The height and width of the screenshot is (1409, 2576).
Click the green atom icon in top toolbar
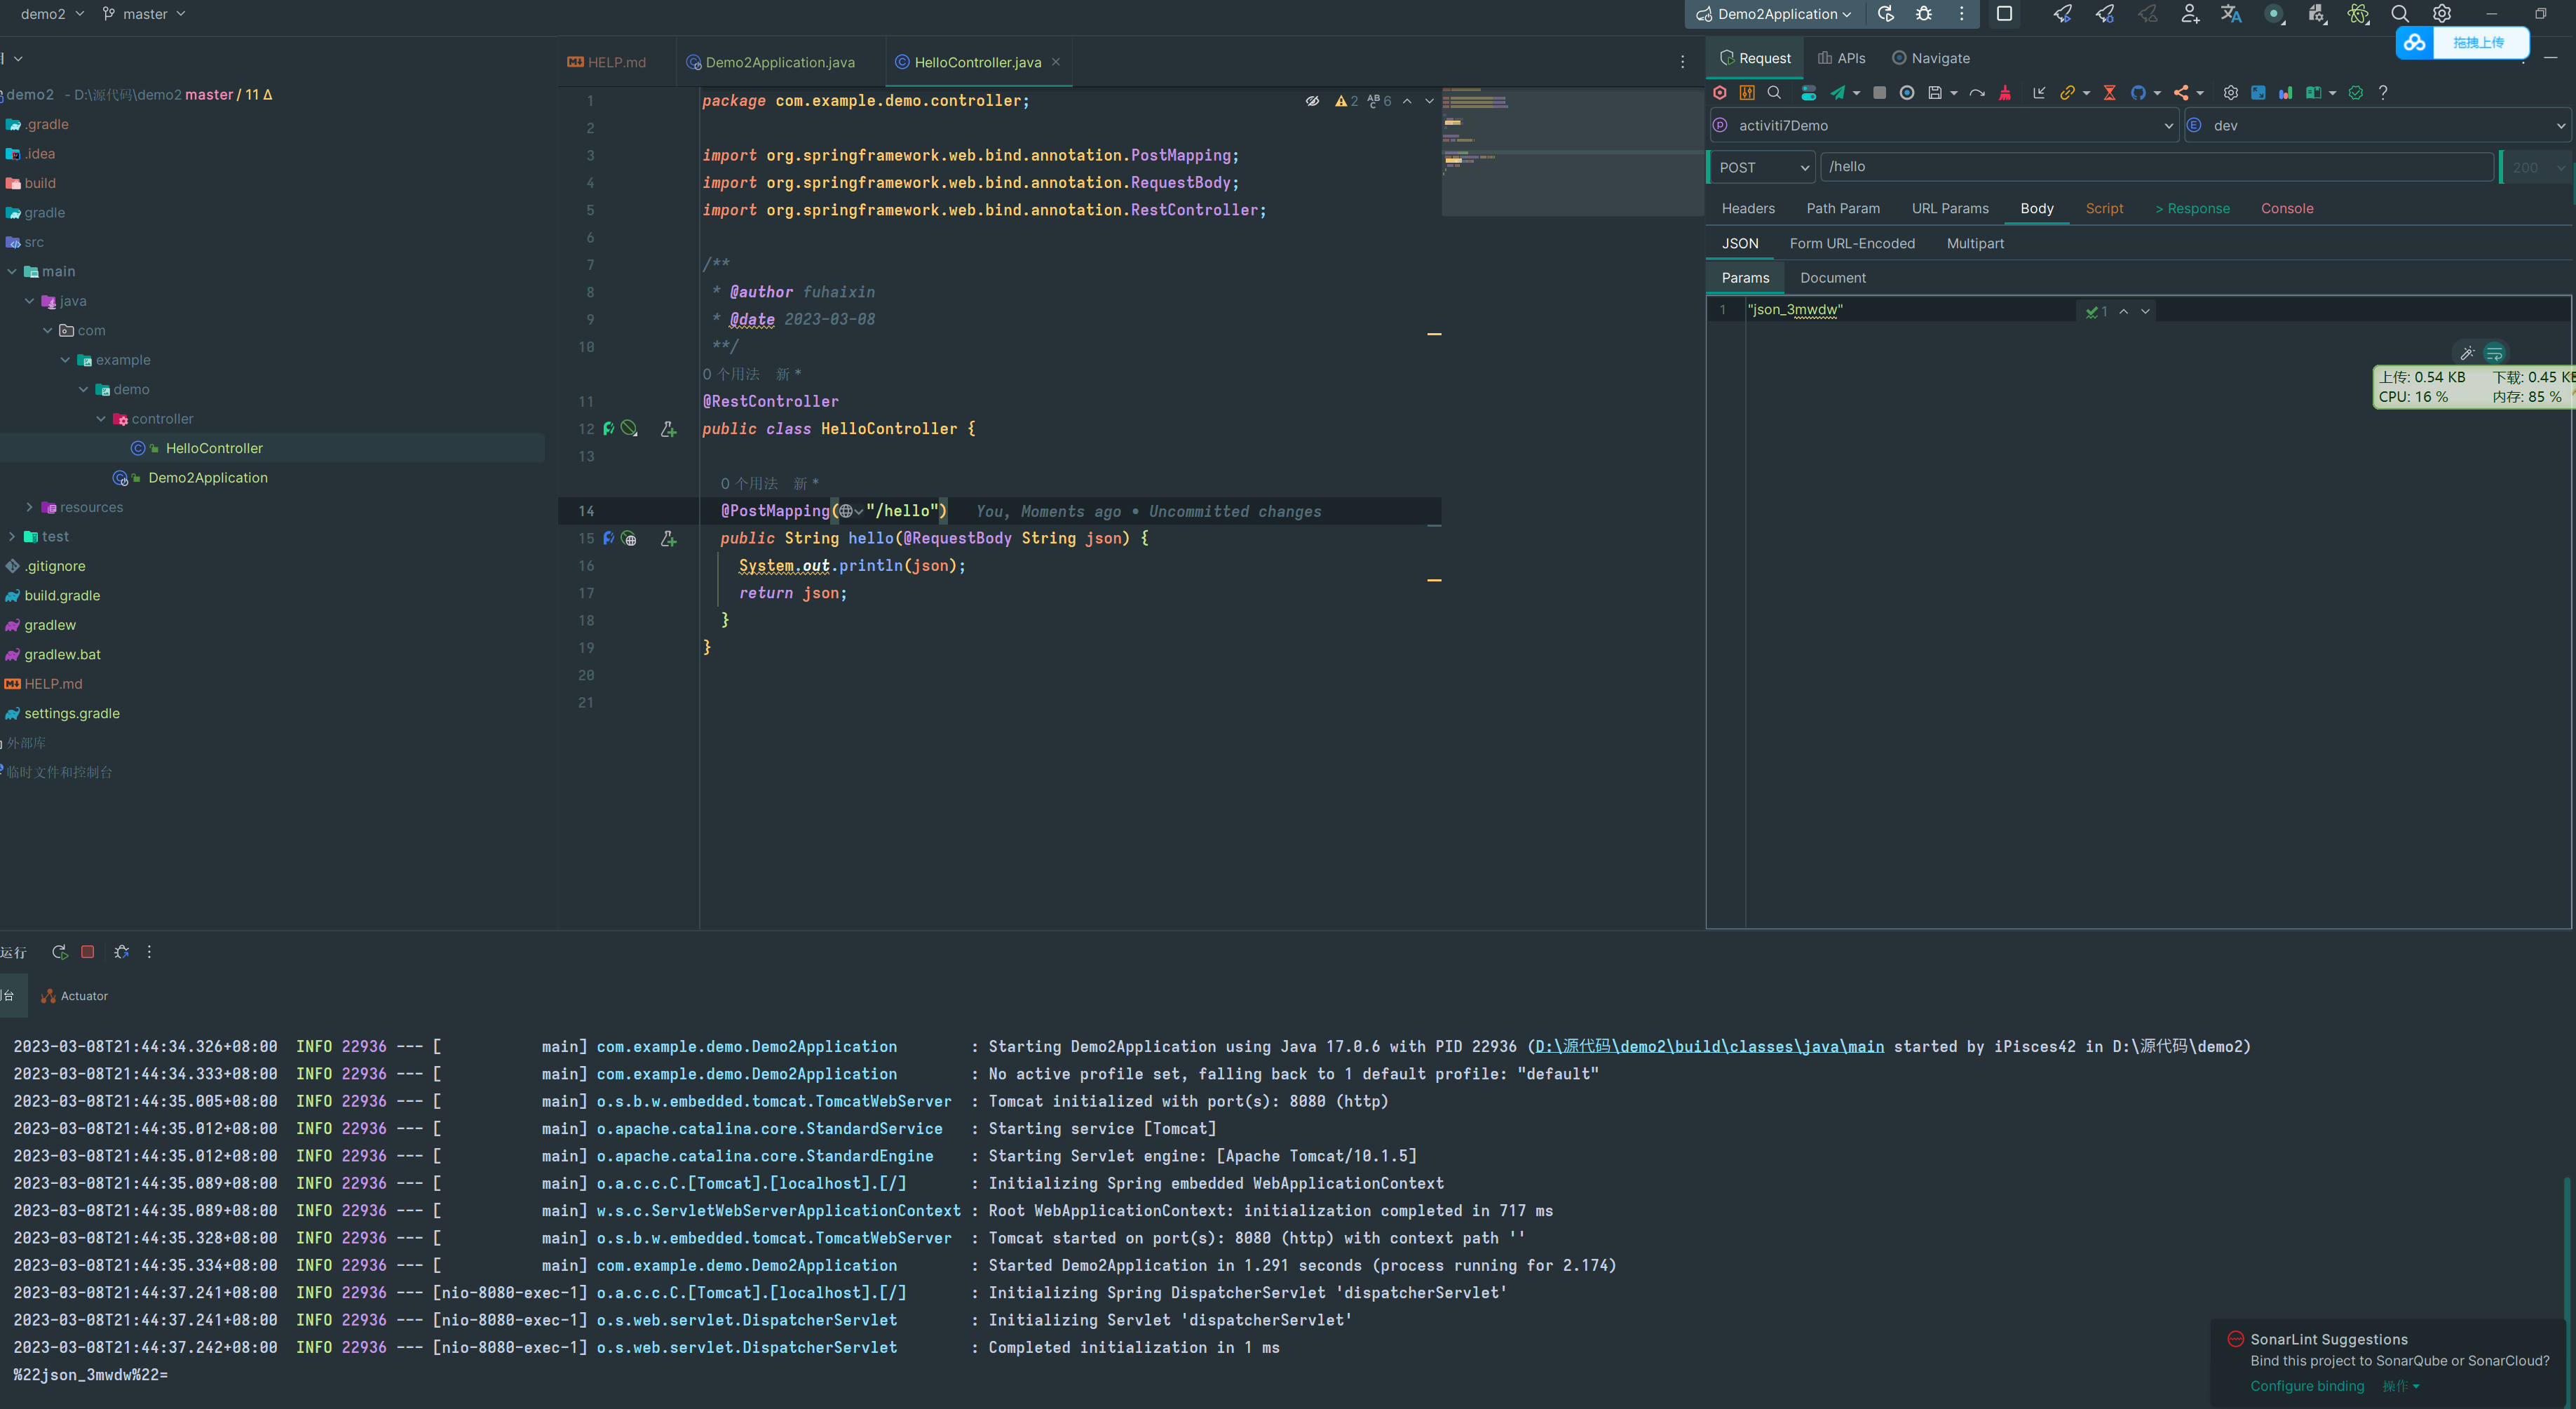click(x=2358, y=14)
